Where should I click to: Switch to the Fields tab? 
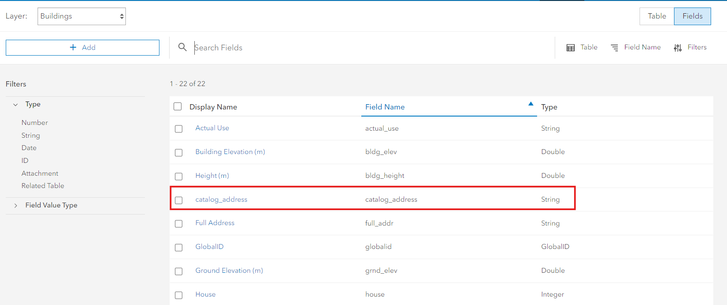(x=692, y=16)
